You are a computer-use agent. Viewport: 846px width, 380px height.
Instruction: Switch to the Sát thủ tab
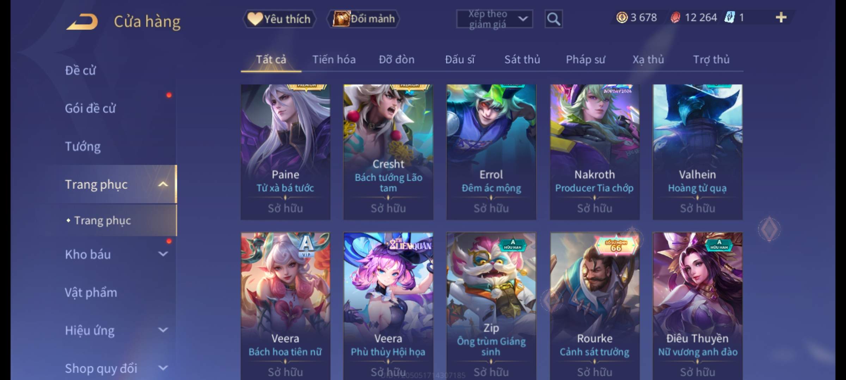click(x=522, y=59)
